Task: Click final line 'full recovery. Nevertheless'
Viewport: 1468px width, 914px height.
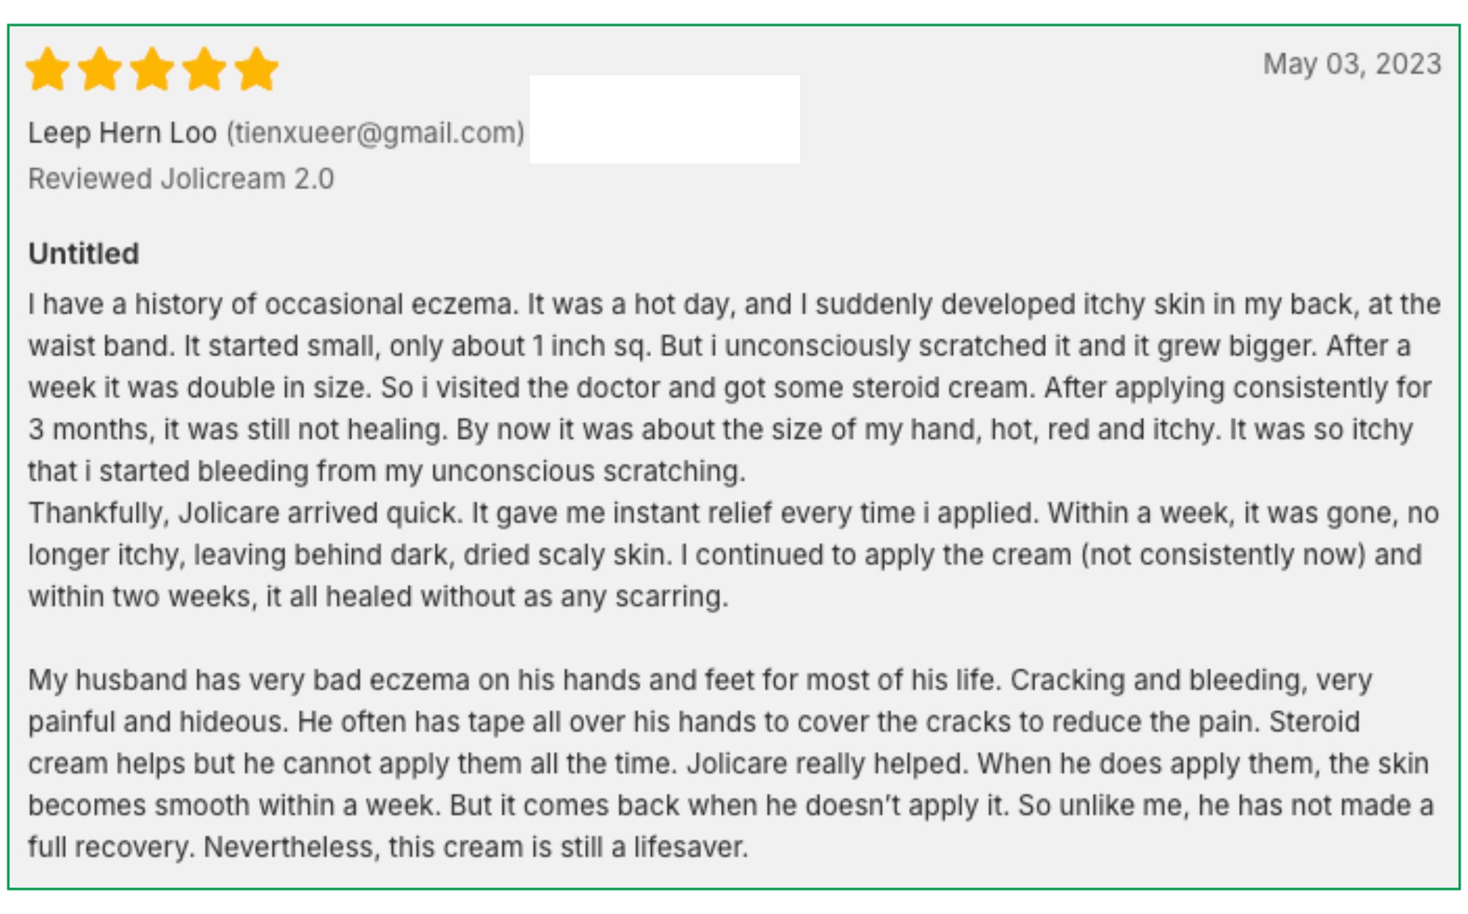Action: pyautogui.click(x=388, y=848)
